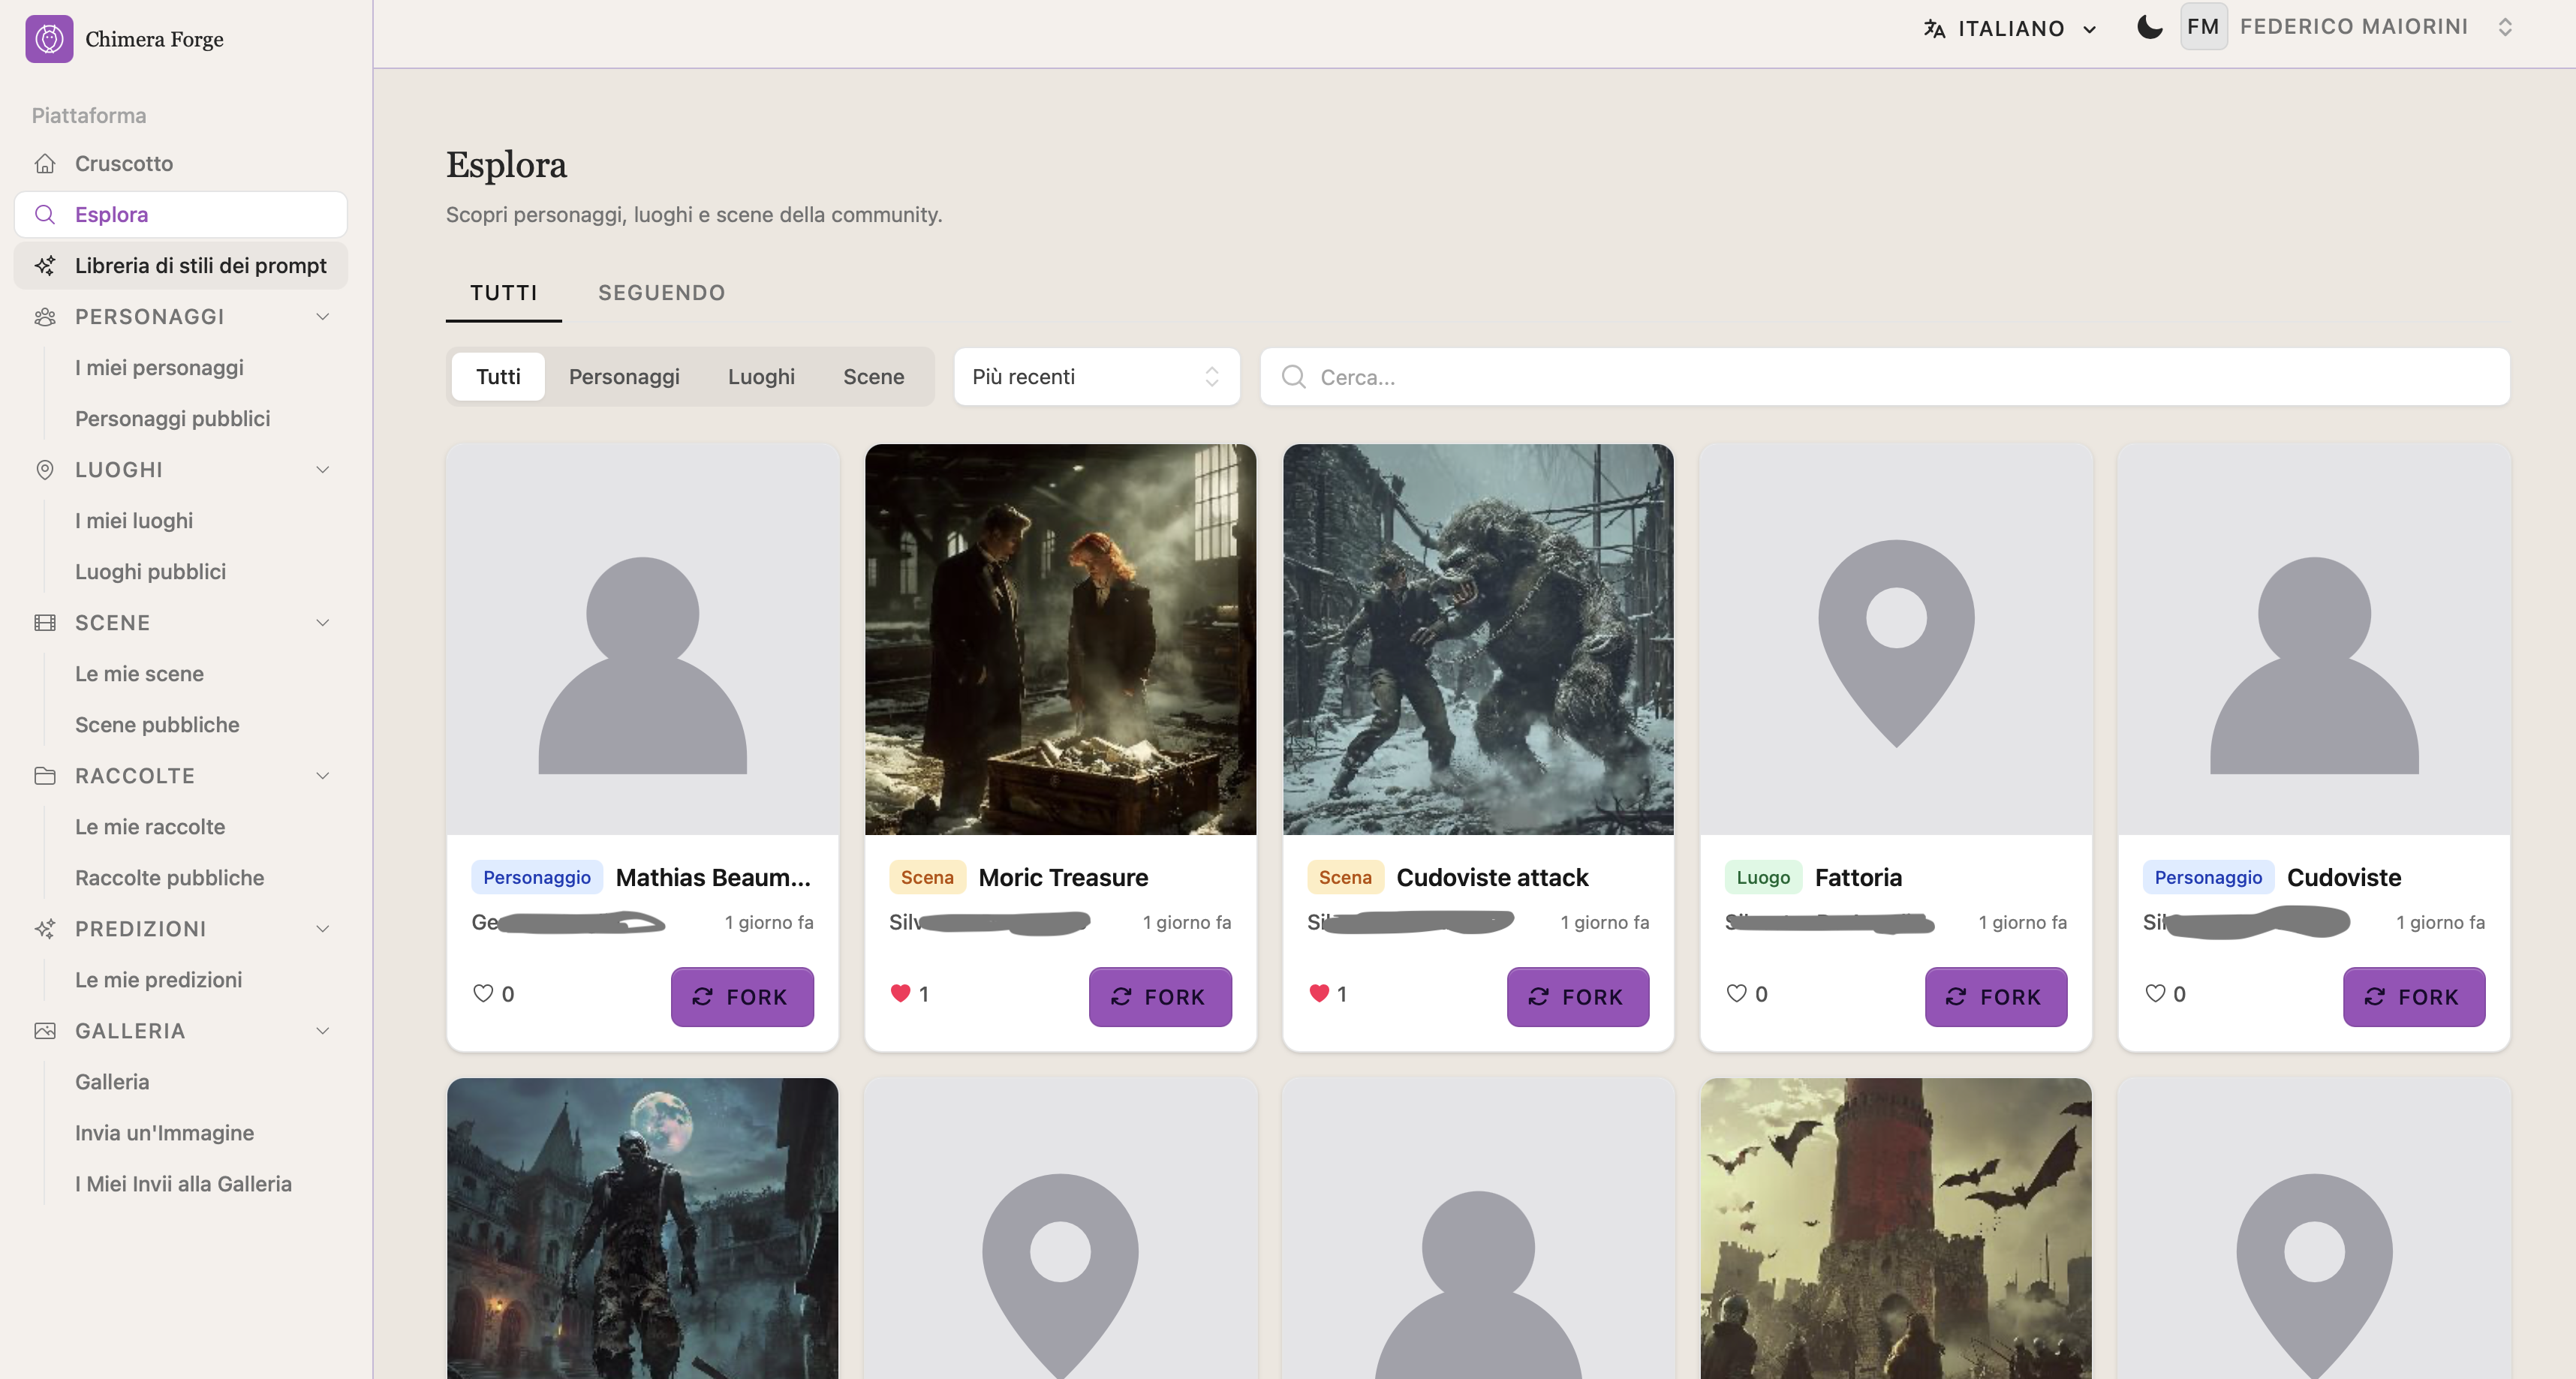Click the FM user avatar

pos(2203,27)
